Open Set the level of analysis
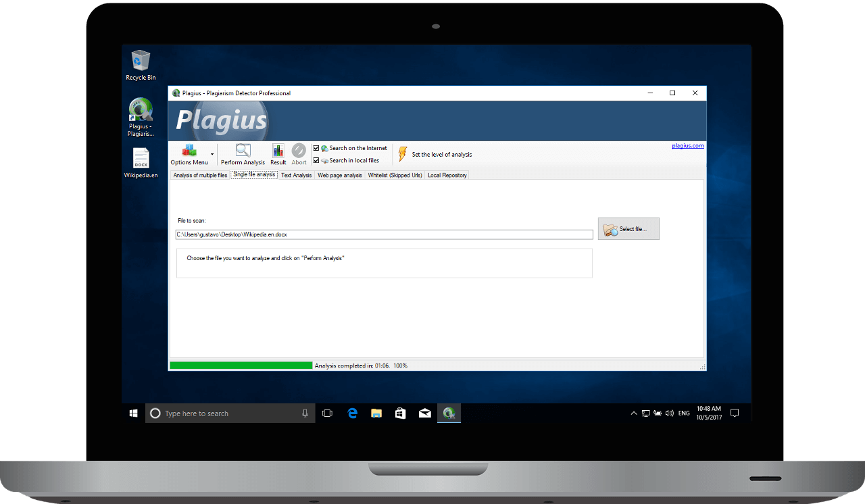The height and width of the screenshot is (504, 865). [x=442, y=155]
